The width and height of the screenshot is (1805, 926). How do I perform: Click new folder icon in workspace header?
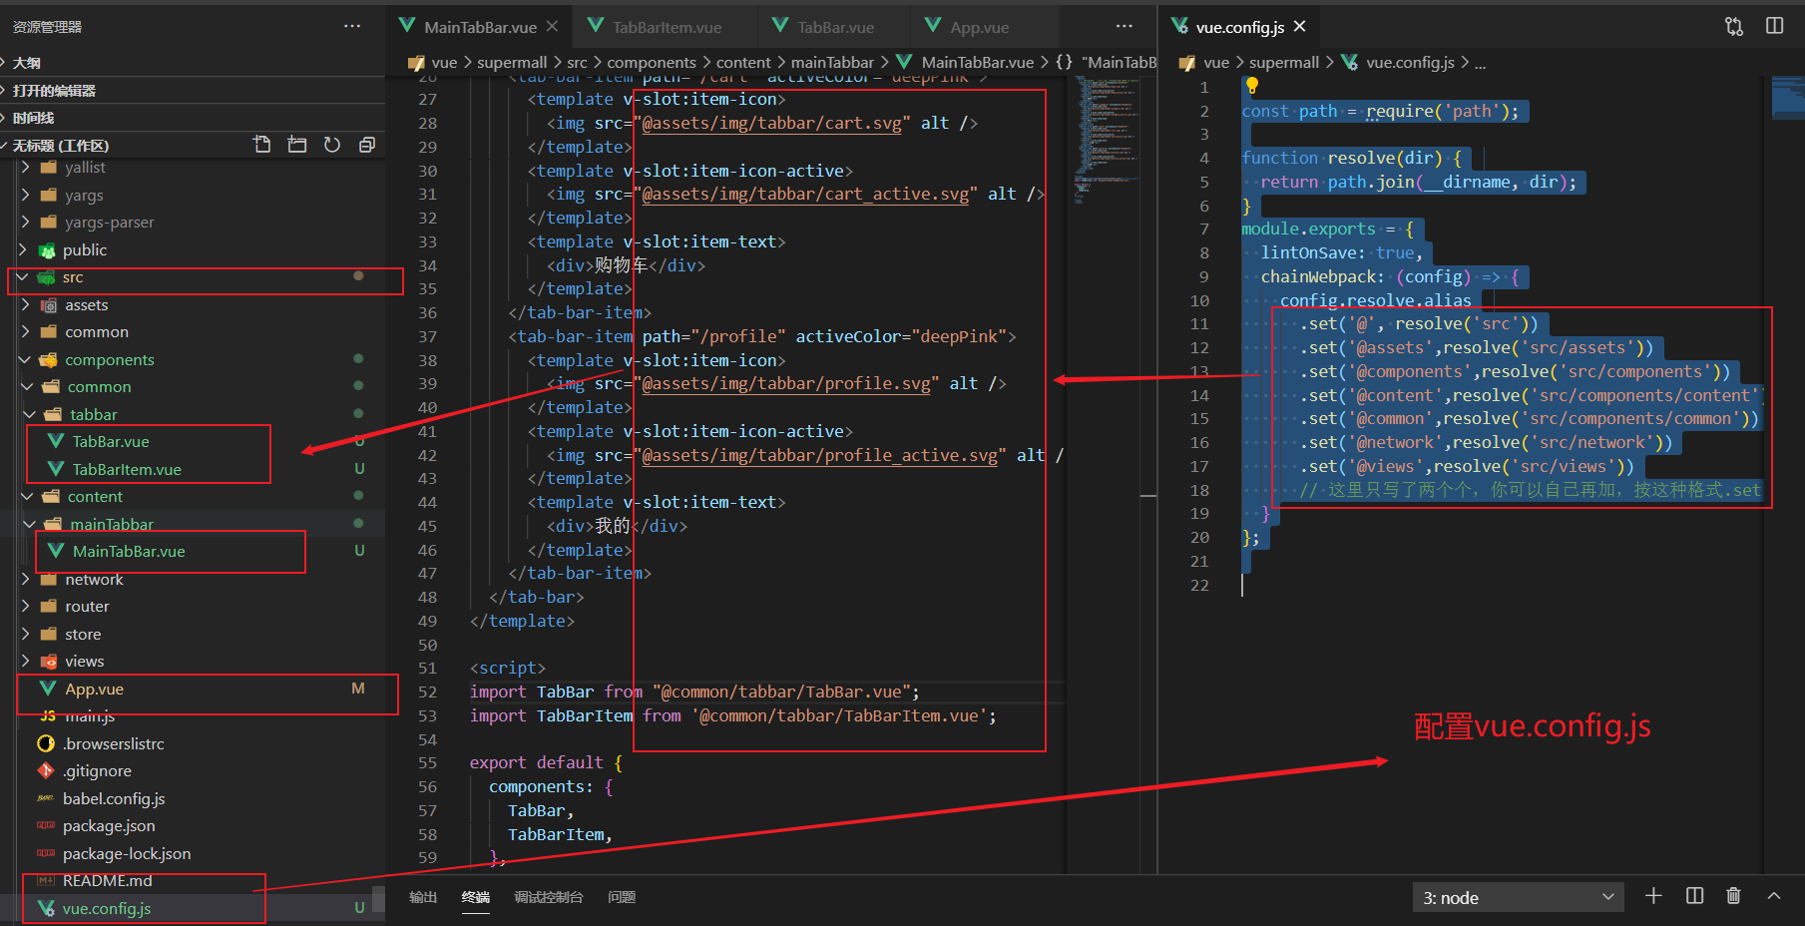297,145
